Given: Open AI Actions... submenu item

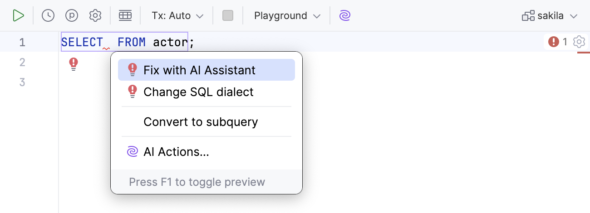Looking at the screenshot, I should point(176,152).
